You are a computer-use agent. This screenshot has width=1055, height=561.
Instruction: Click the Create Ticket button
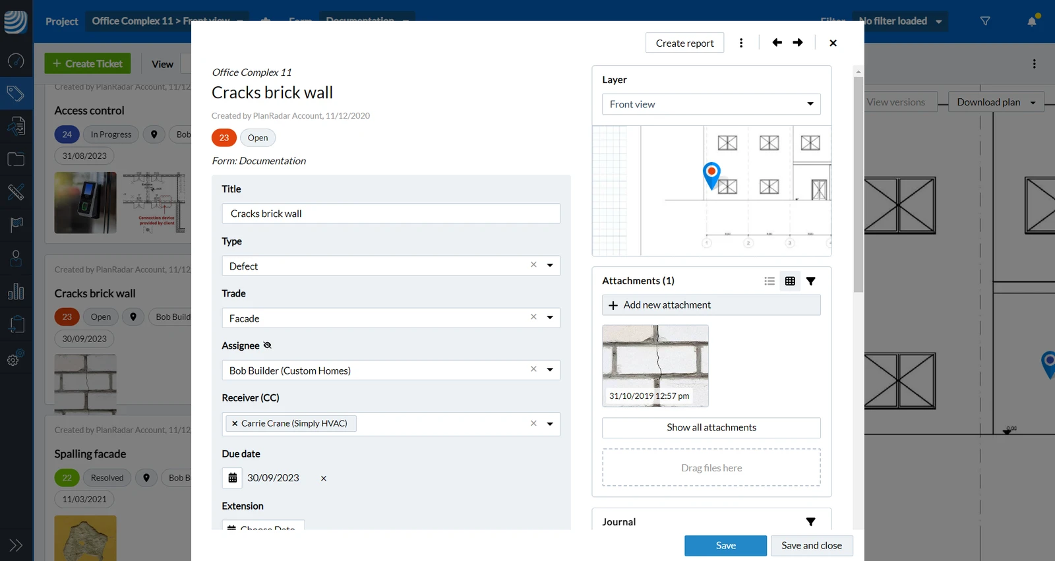point(88,64)
